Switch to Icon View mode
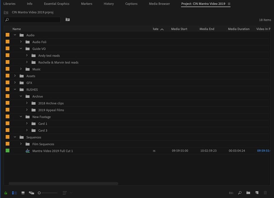Viewport: 274px width, 198px height. (23, 193)
